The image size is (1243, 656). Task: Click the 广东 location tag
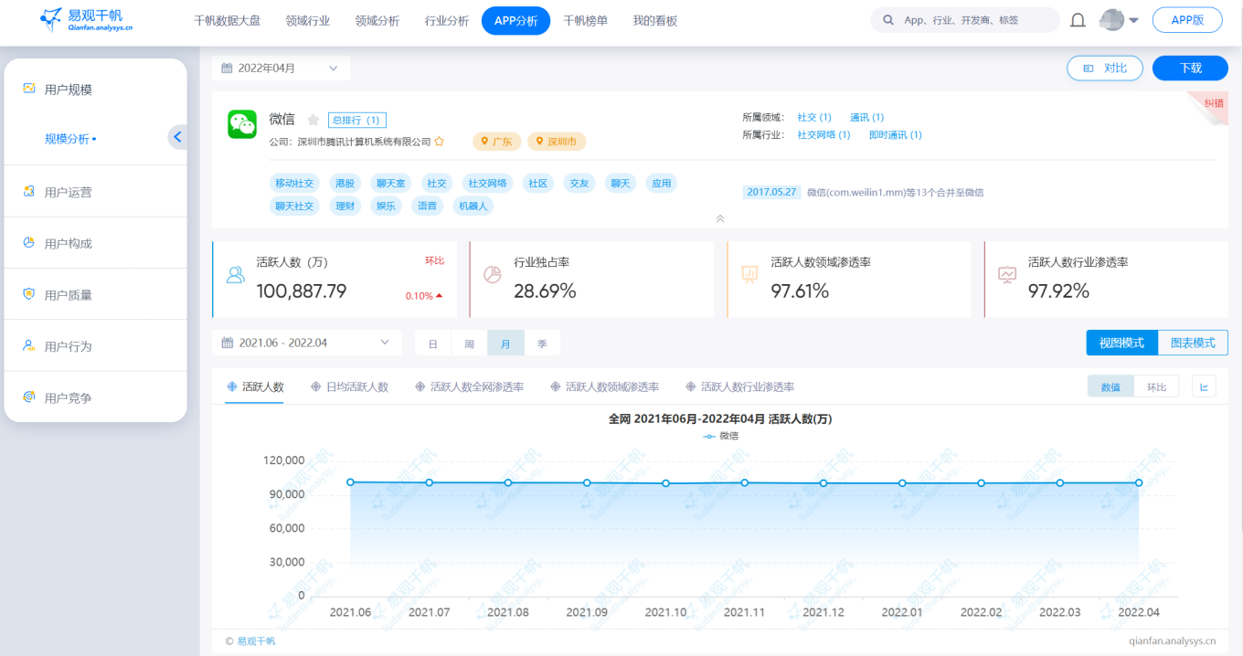[x=497, y=142]
